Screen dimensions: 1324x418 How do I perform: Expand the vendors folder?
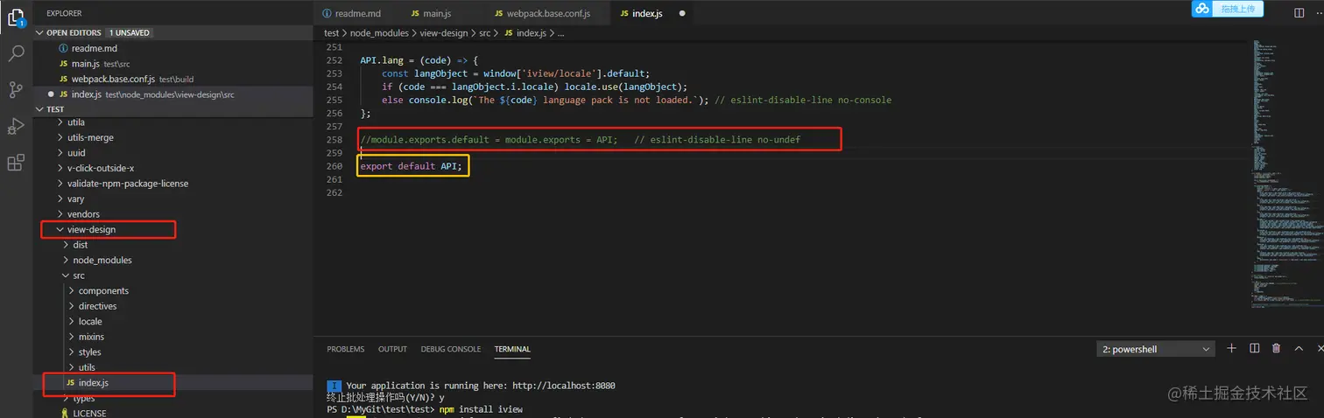pyautogui.click(x=60, y=214)
